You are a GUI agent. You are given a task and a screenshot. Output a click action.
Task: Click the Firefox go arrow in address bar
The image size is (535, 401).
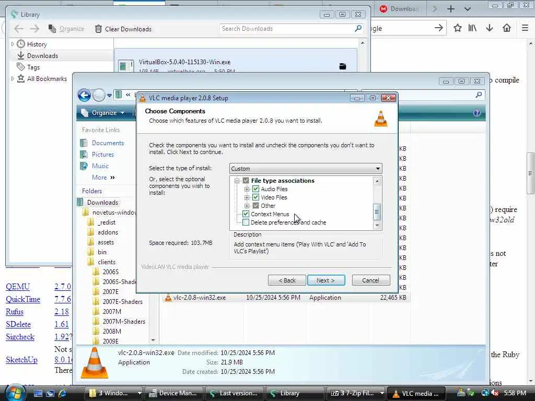[x=439, y=28]
